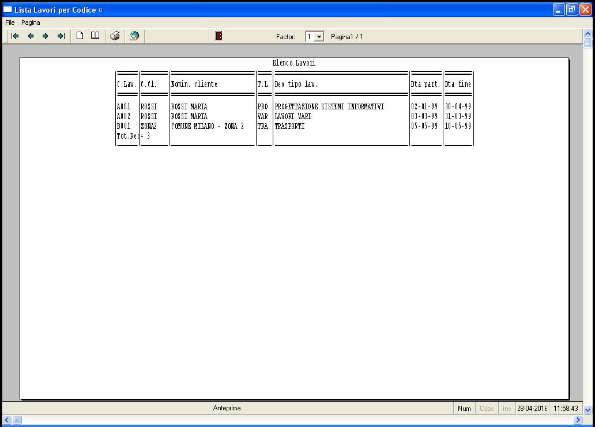Exit preview with the red door icon
595x427 pixels.
coord(219,36)
